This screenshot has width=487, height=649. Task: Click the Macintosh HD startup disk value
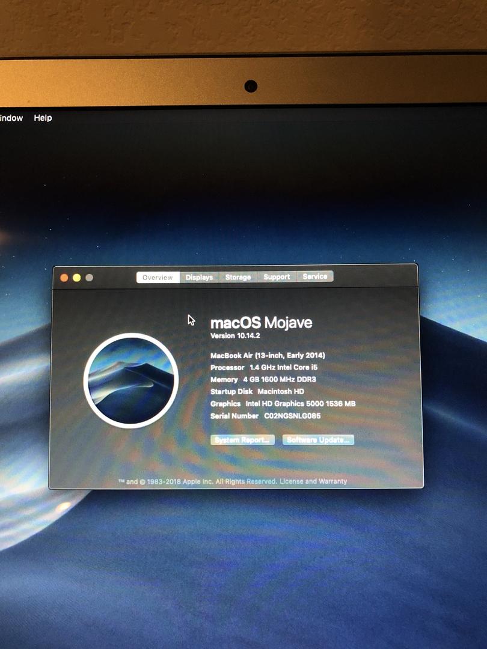pos(281,391)
